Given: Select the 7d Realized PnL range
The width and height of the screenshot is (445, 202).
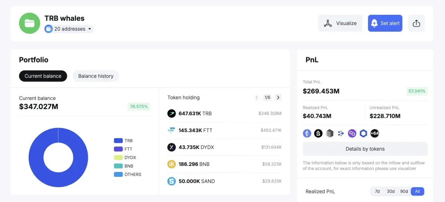Looking at the screenshot, I should (x=377, y=192).
